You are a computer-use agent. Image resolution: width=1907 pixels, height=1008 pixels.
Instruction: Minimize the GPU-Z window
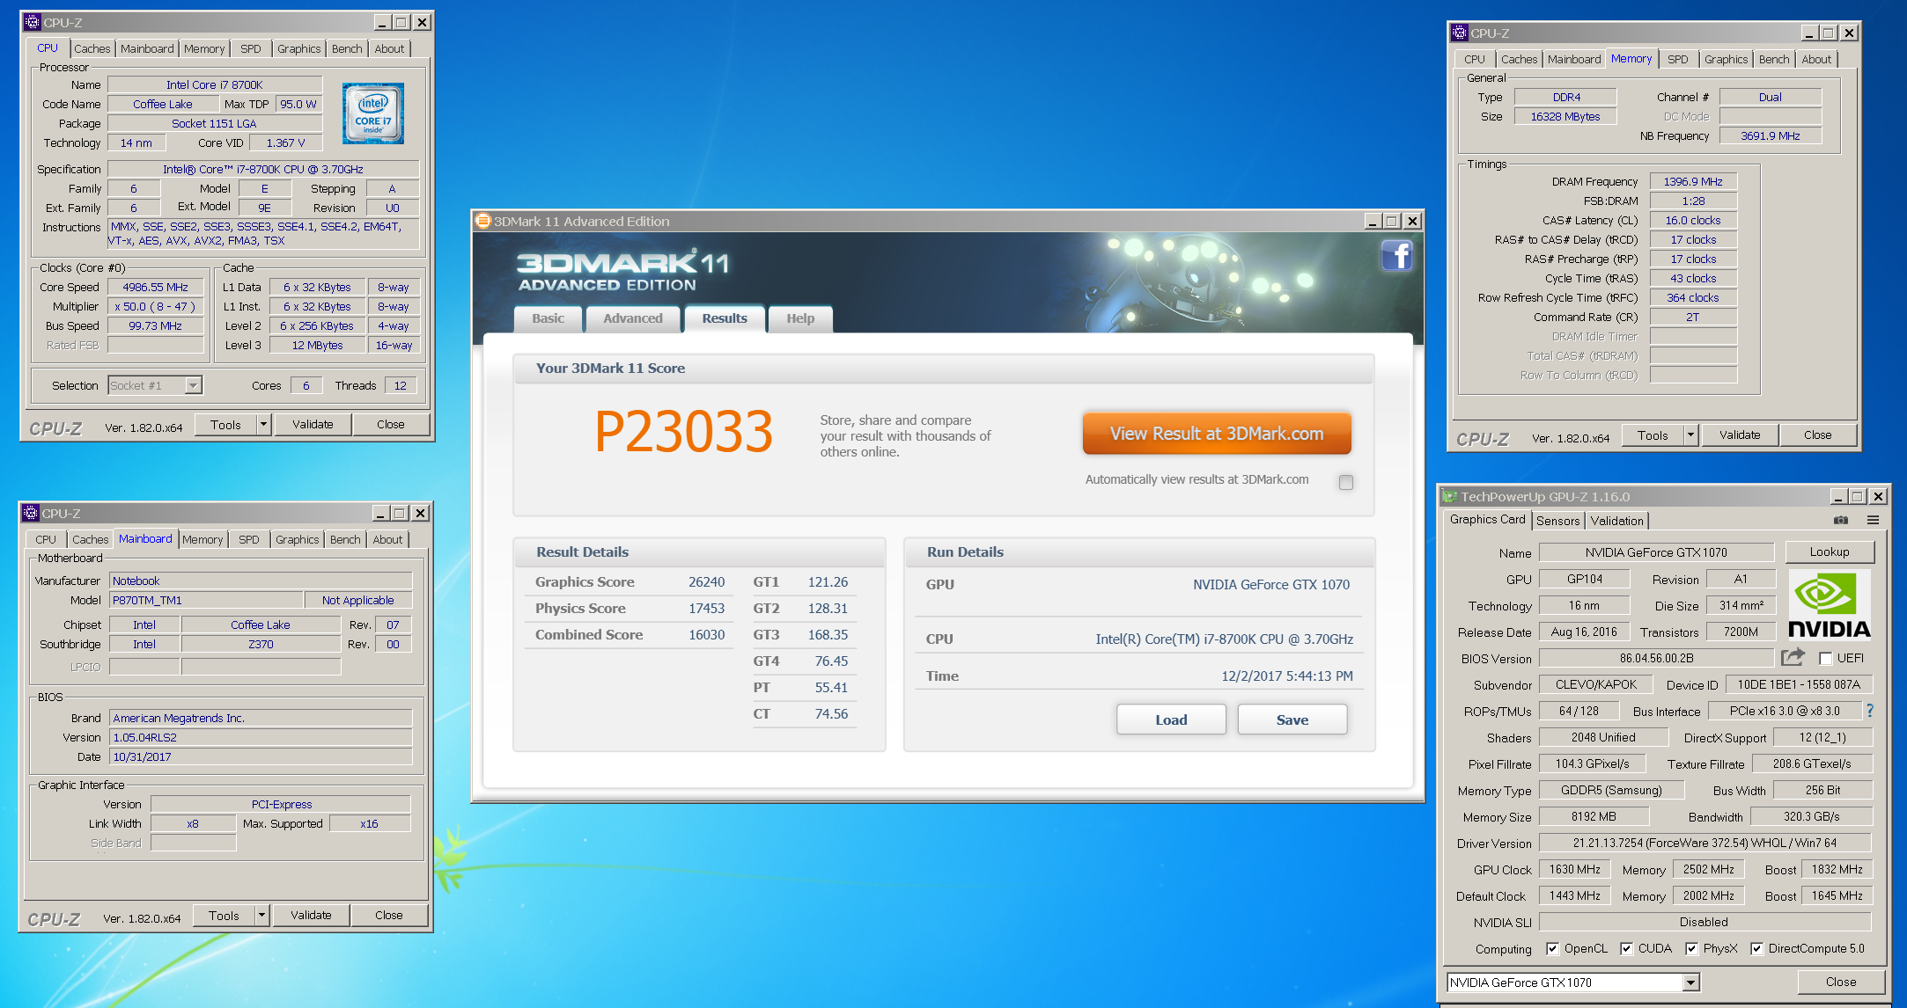pyautogui.click(x=1837, y=496)
